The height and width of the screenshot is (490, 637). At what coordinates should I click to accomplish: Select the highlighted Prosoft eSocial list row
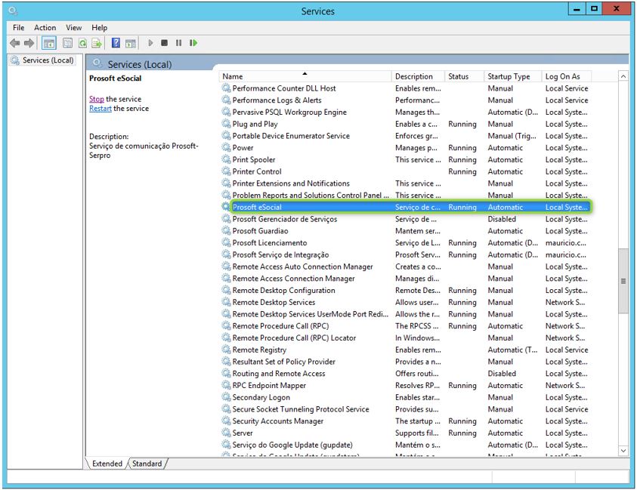point(405,207)
